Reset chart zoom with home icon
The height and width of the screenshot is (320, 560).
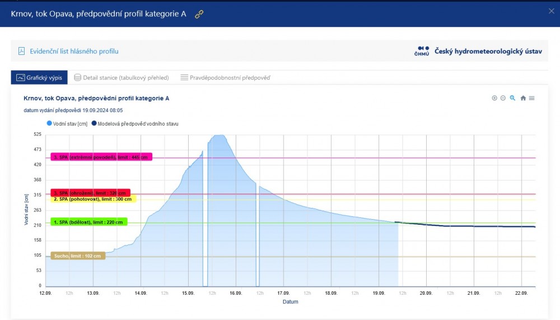click(523, 98)
